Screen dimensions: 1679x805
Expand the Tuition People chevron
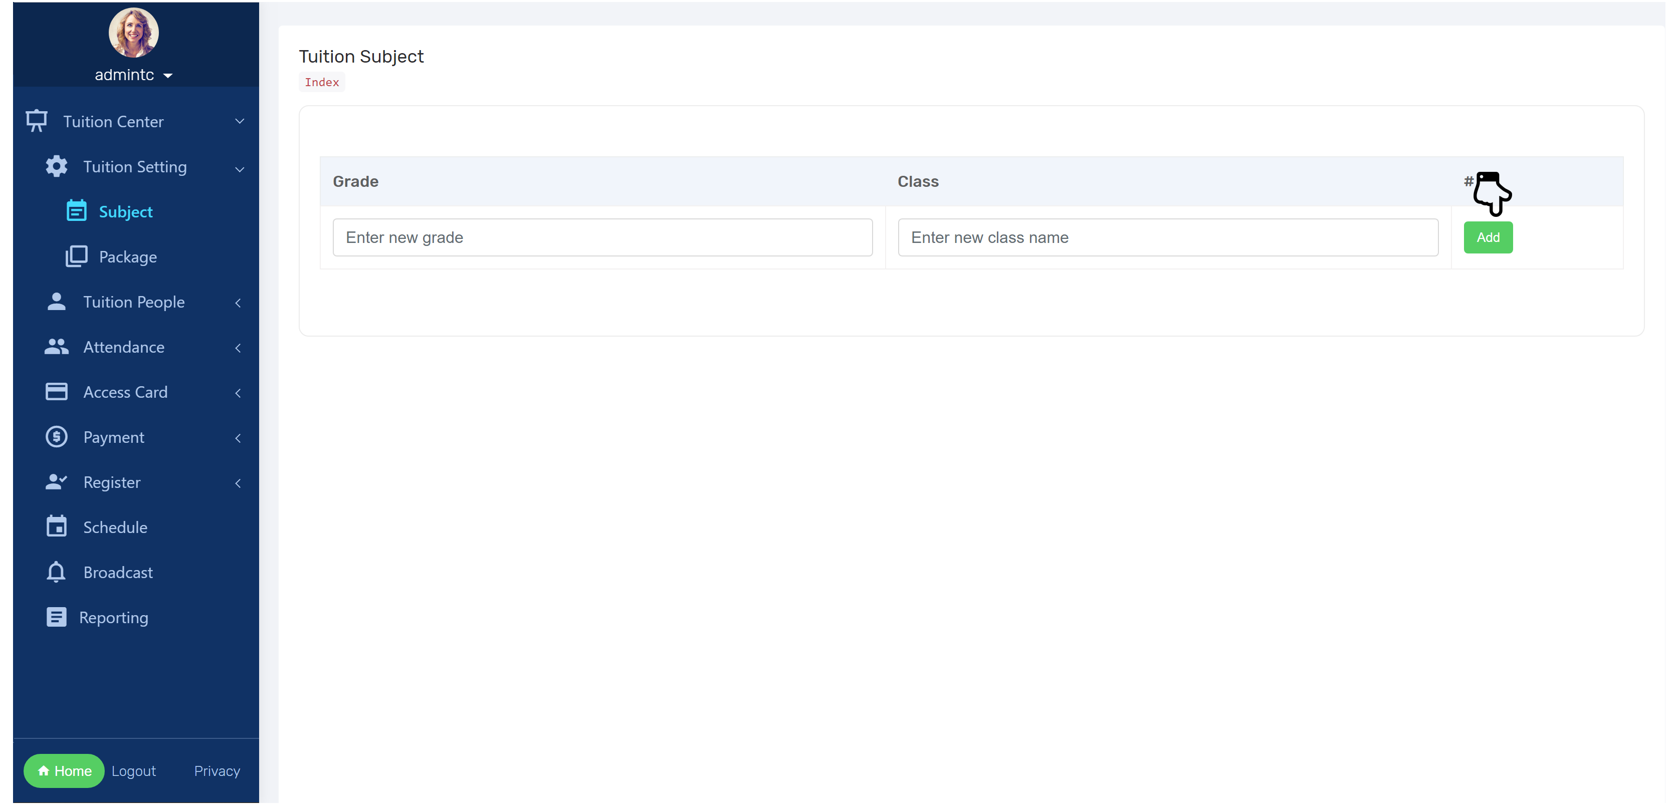[x=238, y=303]
